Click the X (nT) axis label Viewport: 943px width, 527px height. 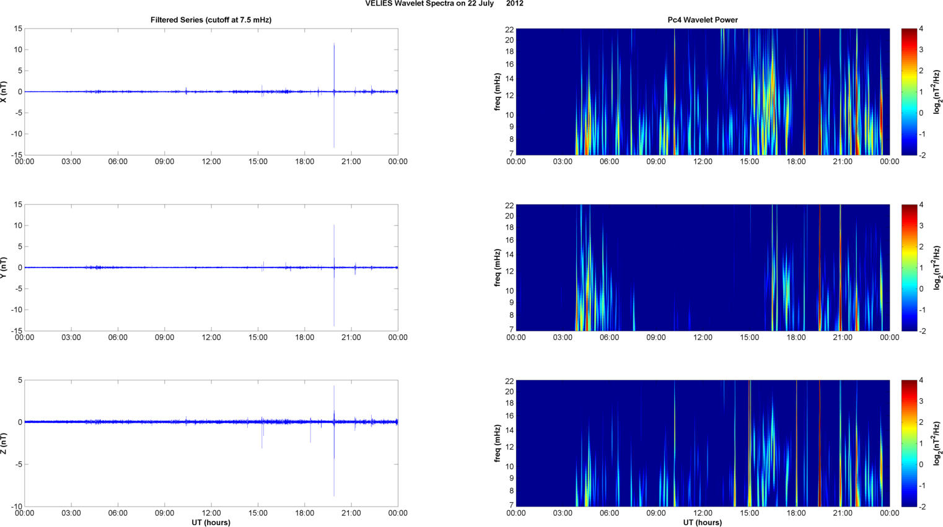[x=4, y=92]
